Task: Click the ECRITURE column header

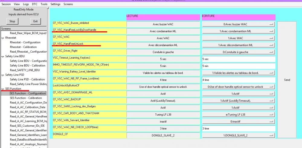Action: [x=239, y=17]
